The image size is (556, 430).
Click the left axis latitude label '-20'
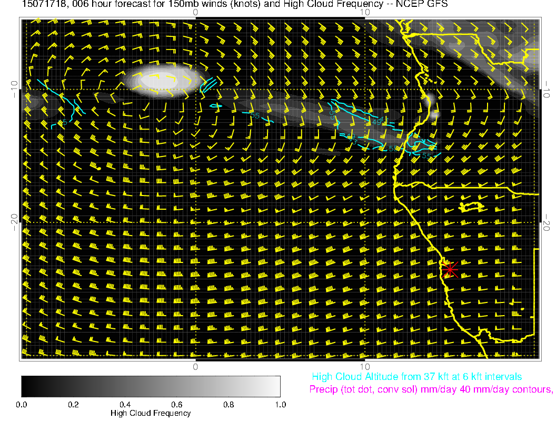click(x=14, y=222)
